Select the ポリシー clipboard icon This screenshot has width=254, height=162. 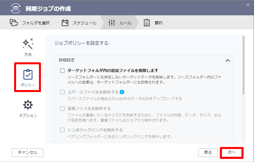coord(28,74)
